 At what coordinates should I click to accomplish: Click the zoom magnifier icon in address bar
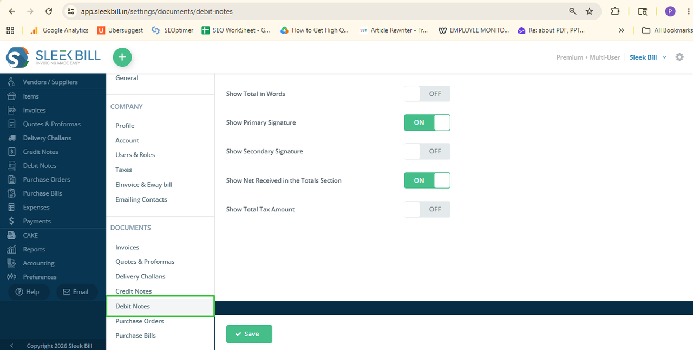(x=573, y=11)
